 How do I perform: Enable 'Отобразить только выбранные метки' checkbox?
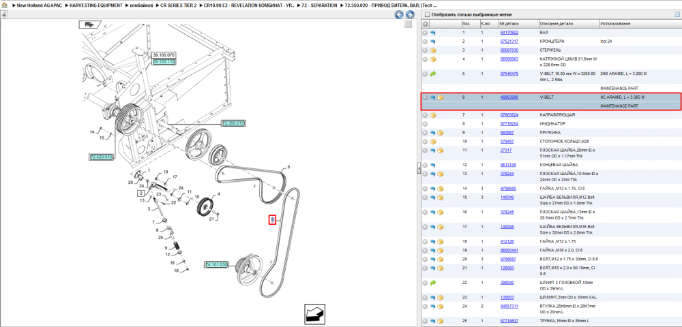coord(427,14)
